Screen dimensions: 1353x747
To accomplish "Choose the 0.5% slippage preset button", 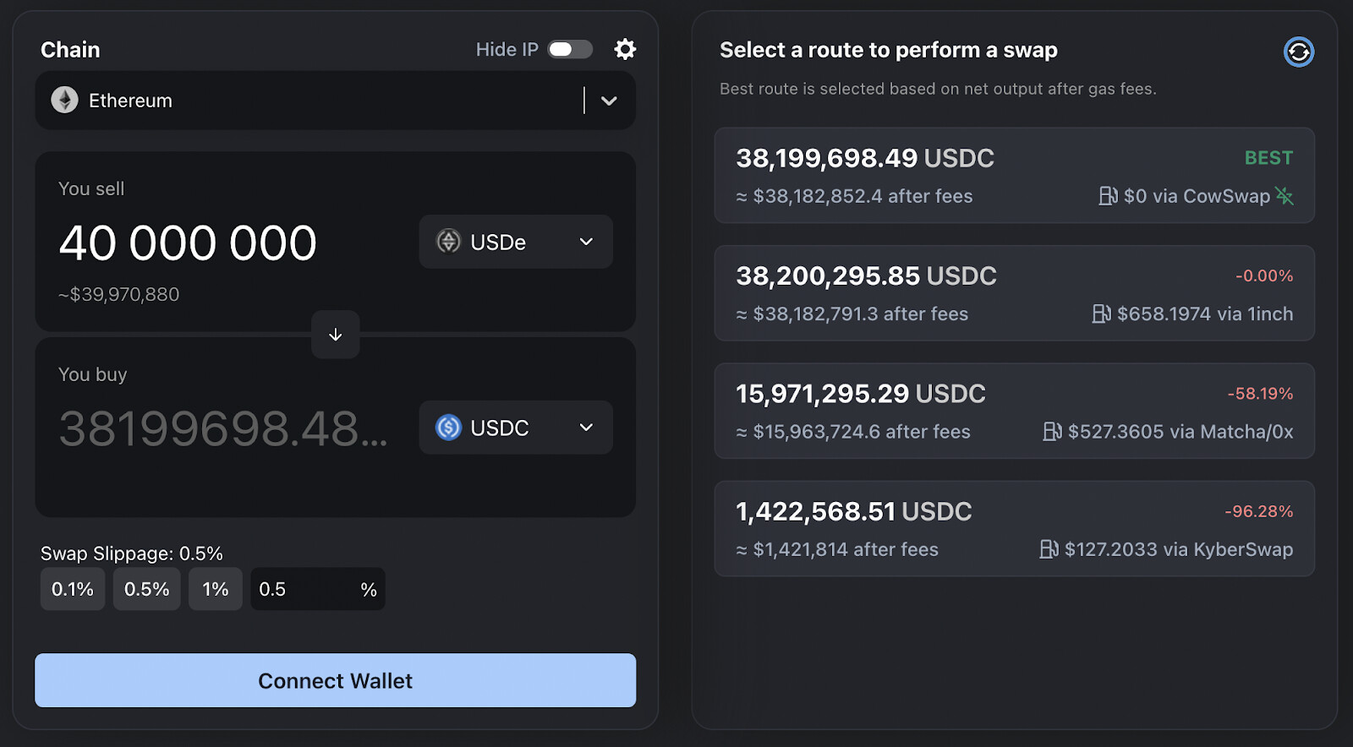I will [x=147, y=589].
